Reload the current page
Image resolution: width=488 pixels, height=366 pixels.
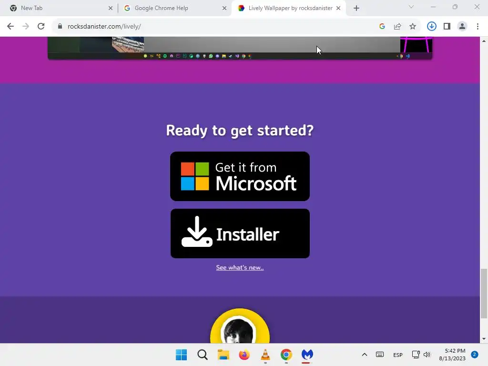(41, 27)
